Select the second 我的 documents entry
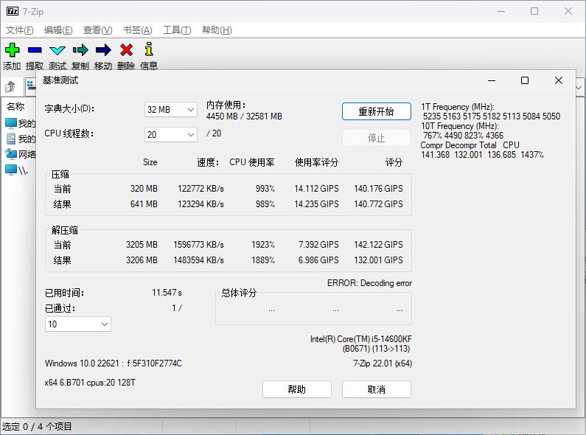586x435 pixels. (21, 139)
